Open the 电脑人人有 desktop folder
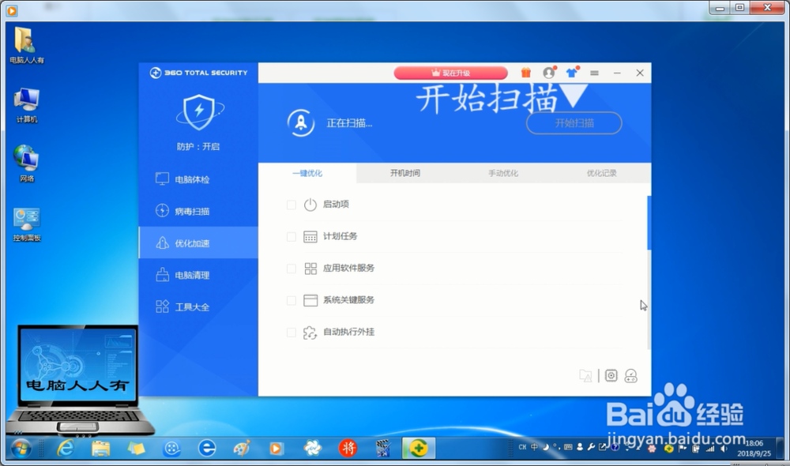The image size is (790, 466). pos(27,45)
